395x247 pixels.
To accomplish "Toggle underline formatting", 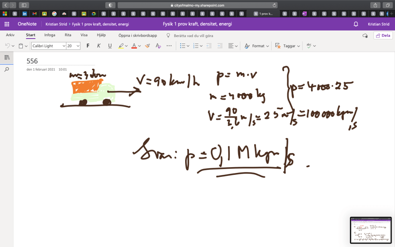I will [x=110, y=46].
